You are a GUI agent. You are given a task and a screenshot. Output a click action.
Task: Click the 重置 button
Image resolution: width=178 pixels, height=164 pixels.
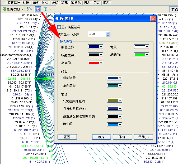tap(67, 137)
